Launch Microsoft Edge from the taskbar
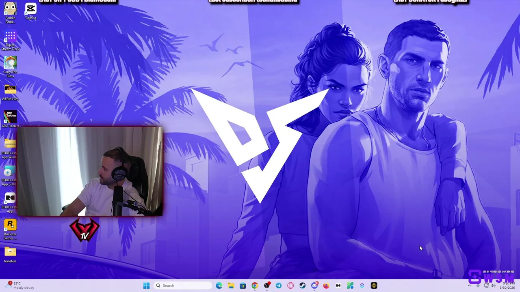This screenshot has height=292, width=520. coord(219,286)
